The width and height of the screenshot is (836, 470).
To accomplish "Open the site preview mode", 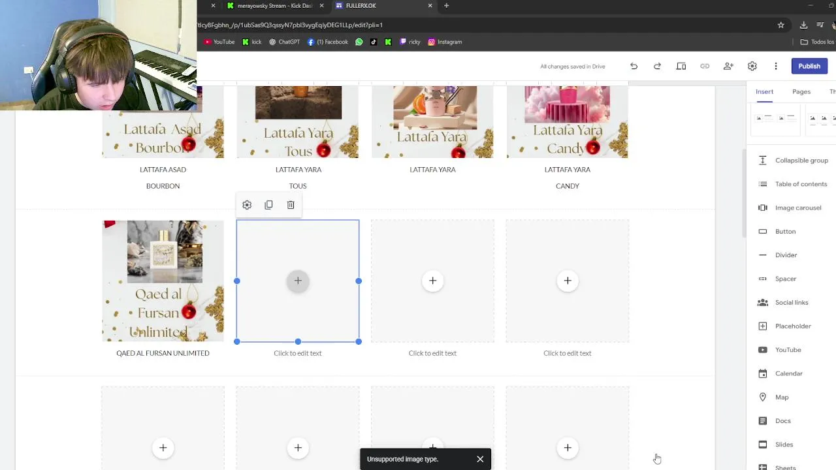I will click(681, 66).
